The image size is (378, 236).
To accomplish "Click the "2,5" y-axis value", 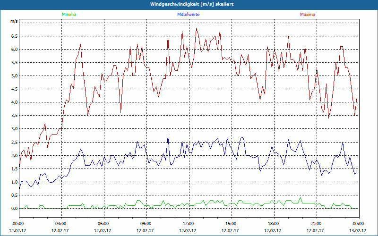I will tap(15, 143).
